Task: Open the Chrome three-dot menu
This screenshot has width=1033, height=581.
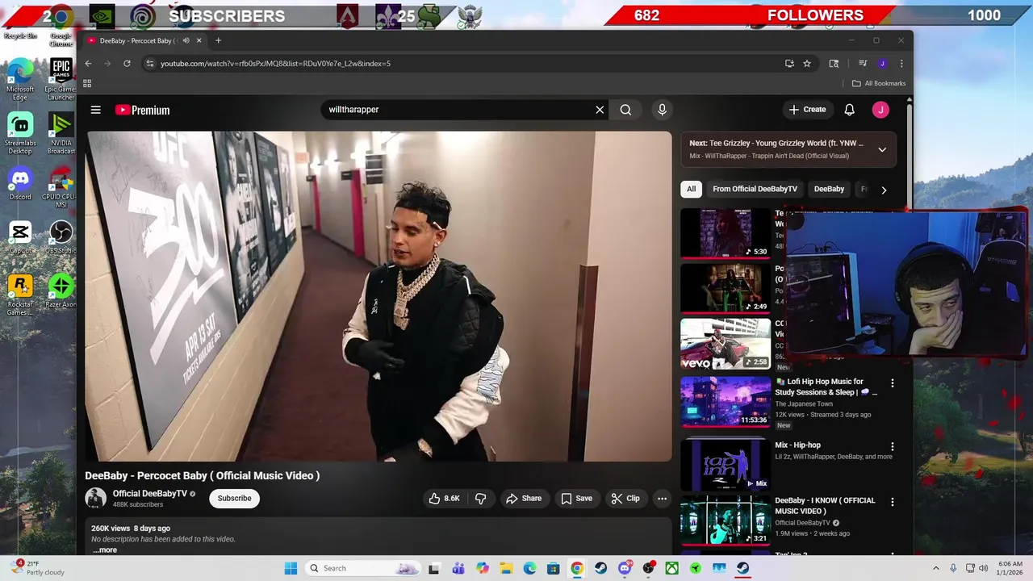Action: coord(901,63)
